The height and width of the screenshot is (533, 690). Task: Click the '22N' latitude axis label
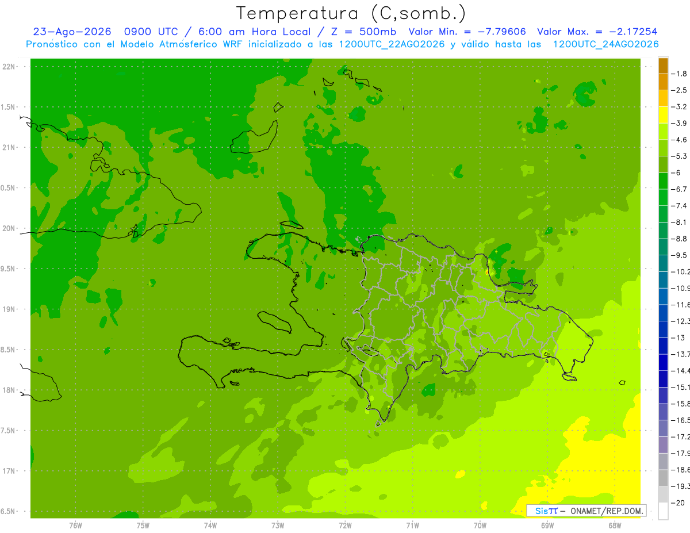tap(10, 67)
